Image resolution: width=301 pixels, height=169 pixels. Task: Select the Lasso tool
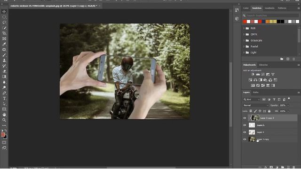tap(4, 23)
